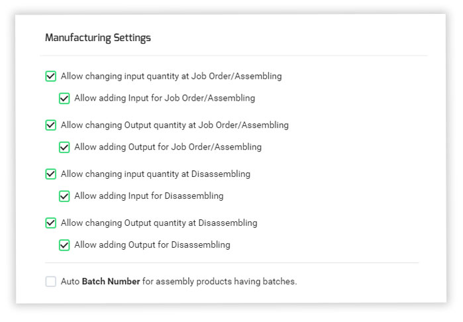Viewport: 463px width, 322px height.
Task: Click label text "Allow adding Input for Disassembling"
Action: [148, 196]
